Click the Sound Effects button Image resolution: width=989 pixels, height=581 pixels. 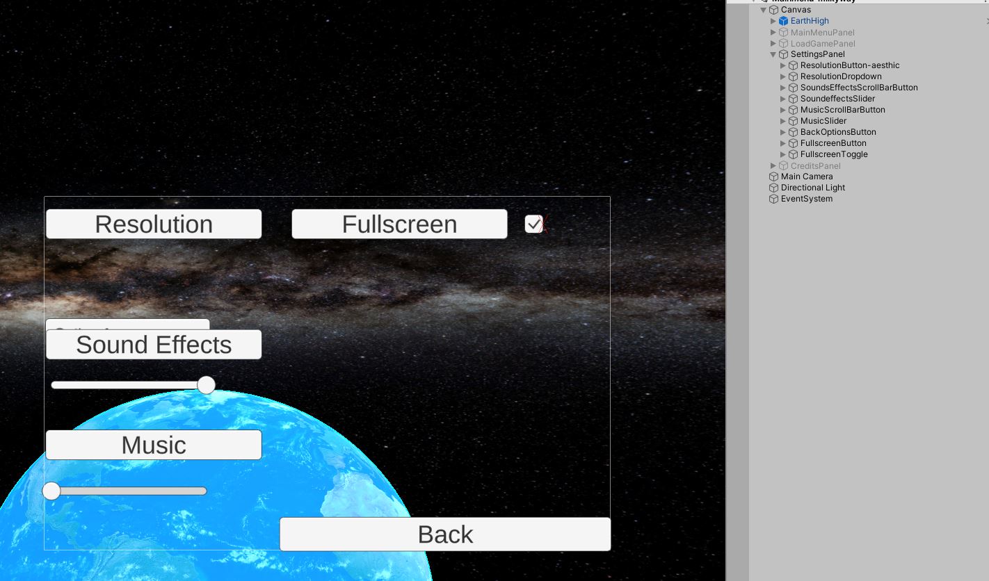point(154,345)
